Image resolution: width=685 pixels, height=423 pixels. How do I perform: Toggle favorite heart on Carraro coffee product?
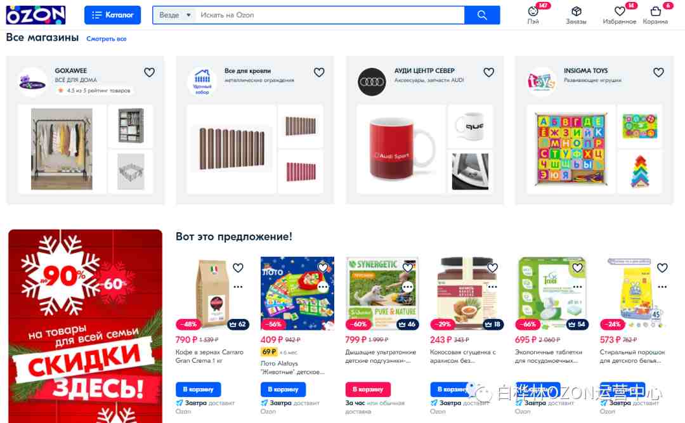[238, 268]
